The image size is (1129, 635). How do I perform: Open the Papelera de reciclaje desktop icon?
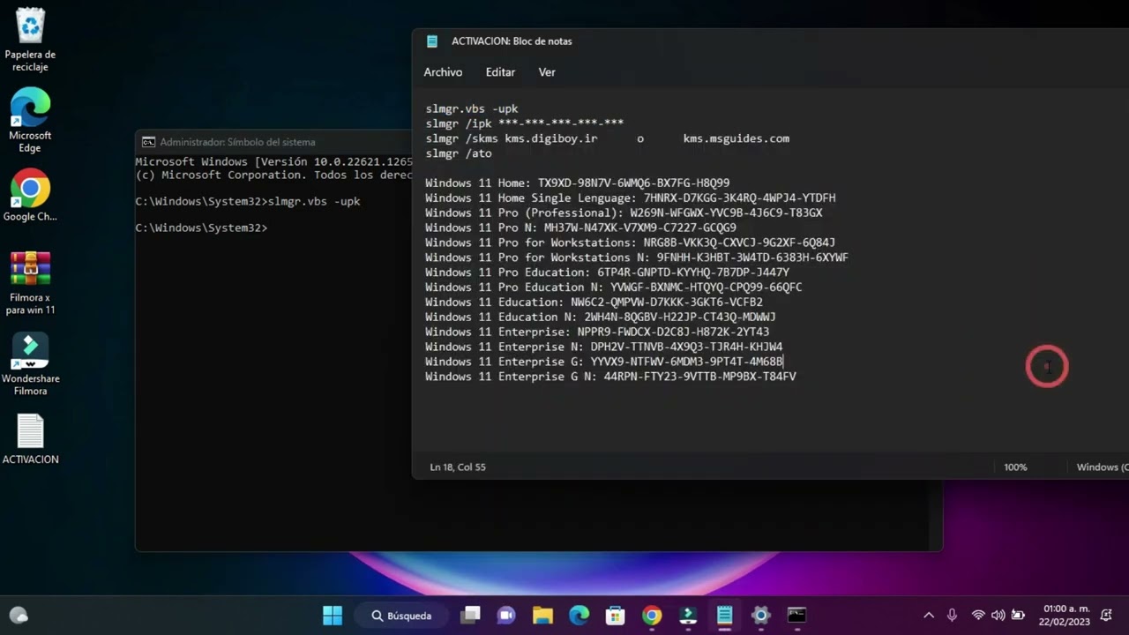pyautogui.click(x=30, y=40)
